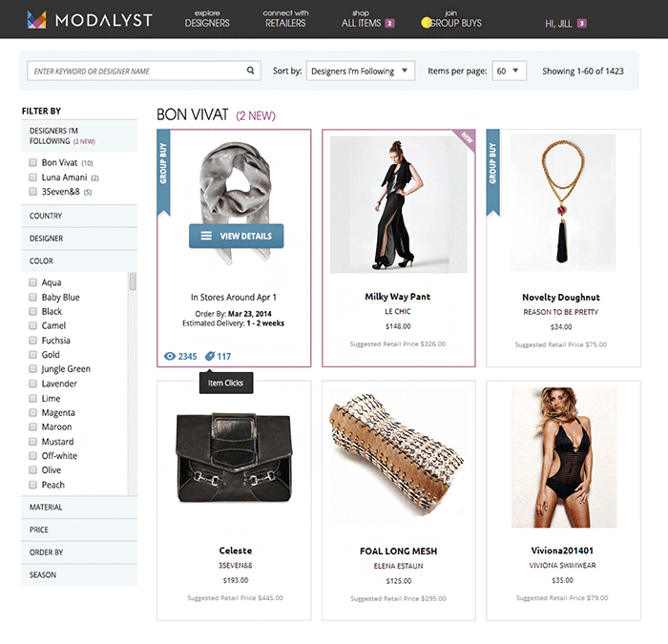Screen dimensions: 668x644
Task: Click the Group Buy ribbon on scarf card
Action: (163, 173)
